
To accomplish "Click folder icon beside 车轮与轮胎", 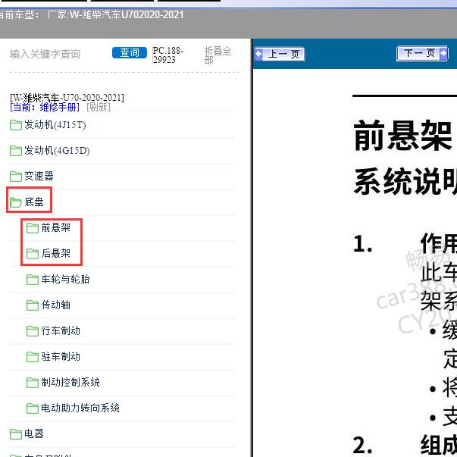I will tap(33, 280).
